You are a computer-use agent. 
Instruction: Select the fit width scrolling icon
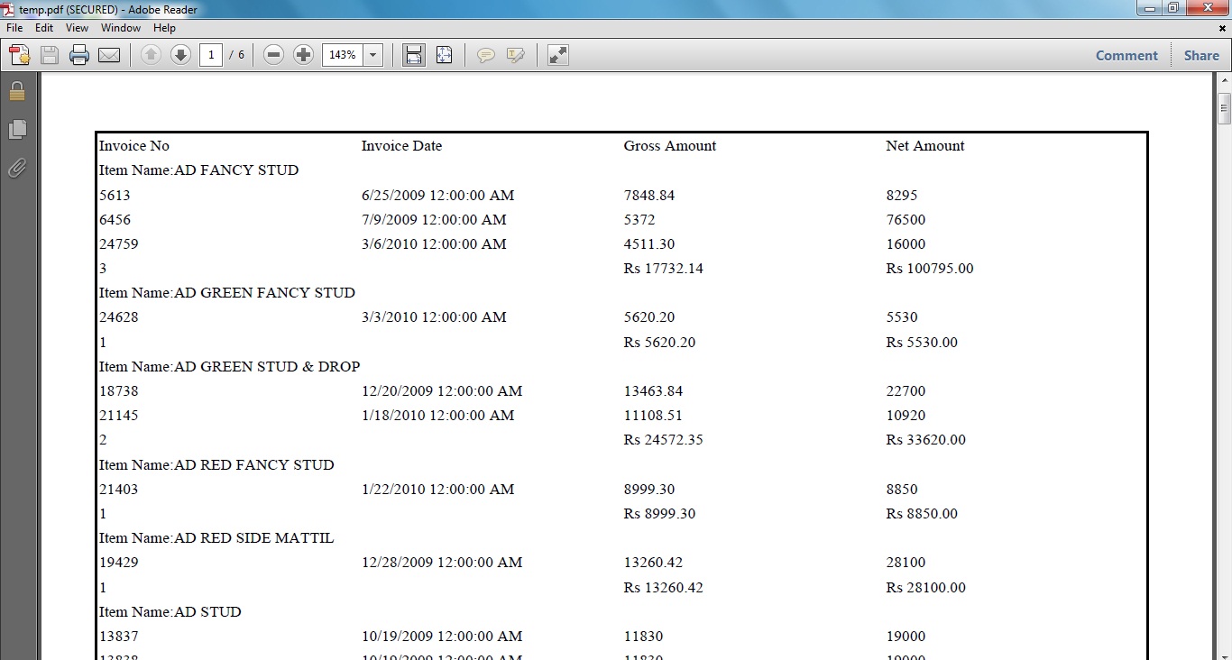414,55
